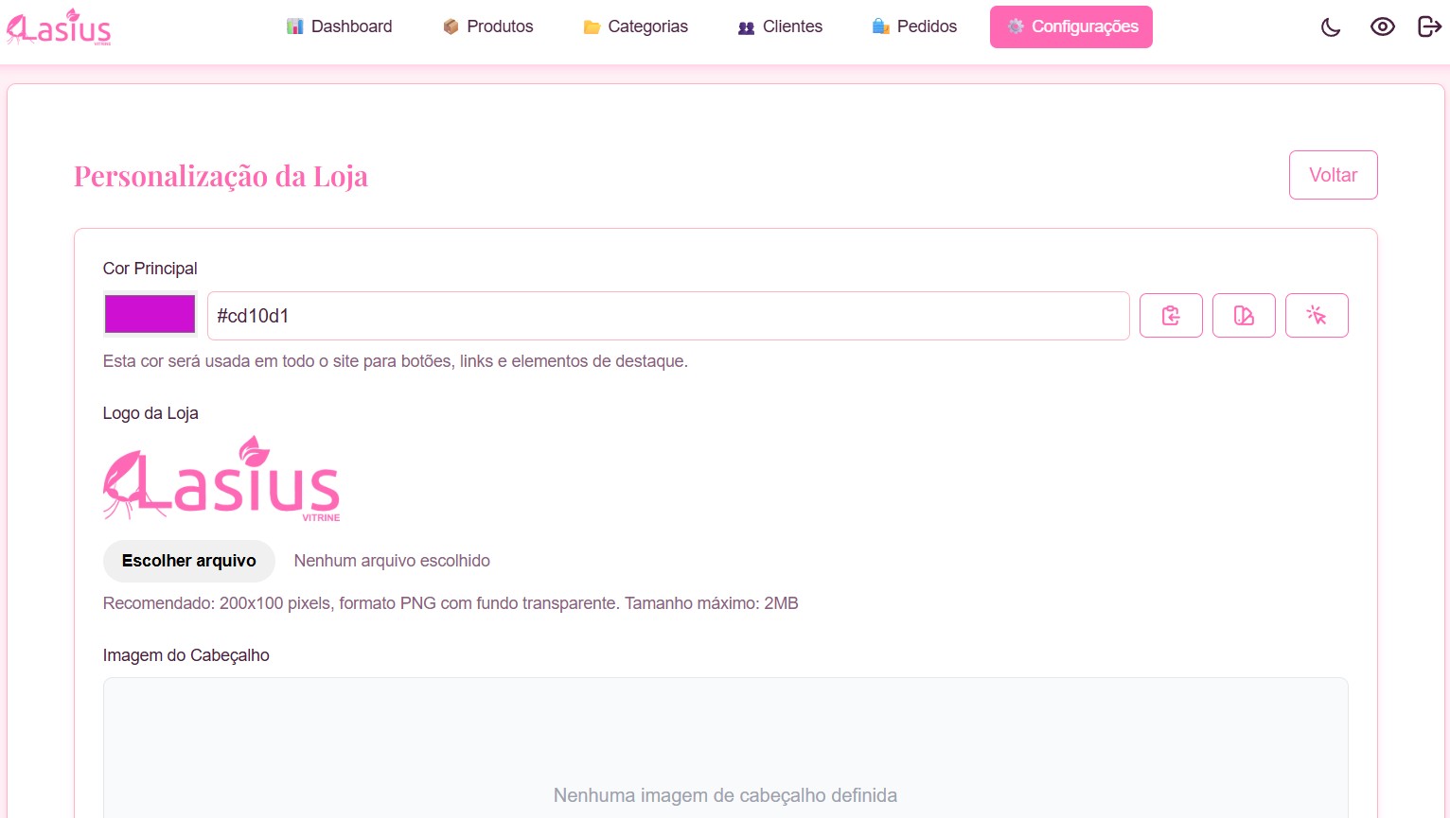
Task: Click the 'Nenhum arquivo escolhido' text
Action: click(x=392, y=561)
